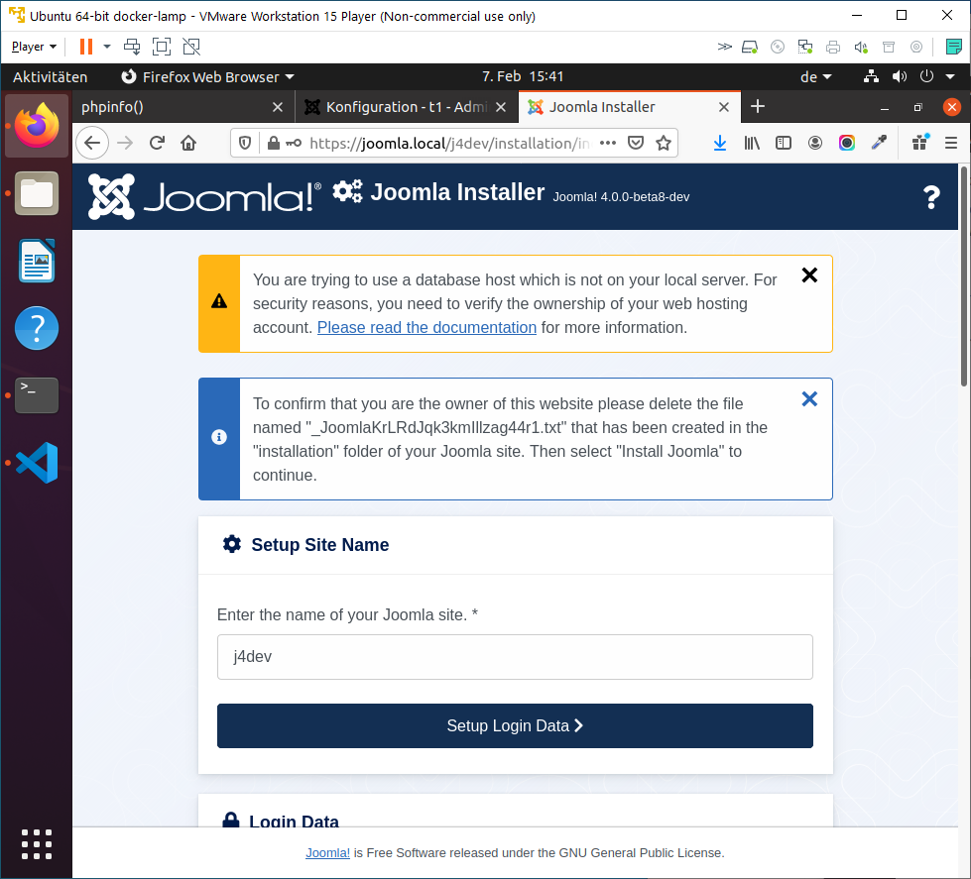The width and height of the screenshot is (971, 879).
Task: Open Aktivitäten overview
Action: 51,76
